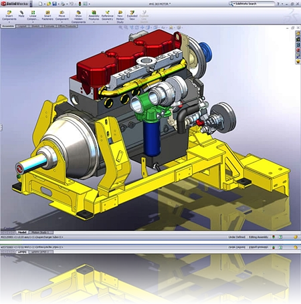Open SolidWorks Resources house icon in task pane
This screenshot has width=301, height=304.
(x=298, y=33)
